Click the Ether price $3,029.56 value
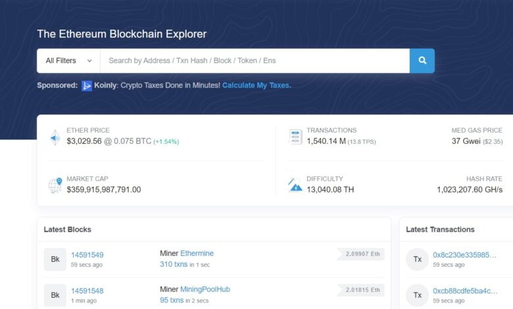This screenshot has height=309, width=513. pos(84,141)
